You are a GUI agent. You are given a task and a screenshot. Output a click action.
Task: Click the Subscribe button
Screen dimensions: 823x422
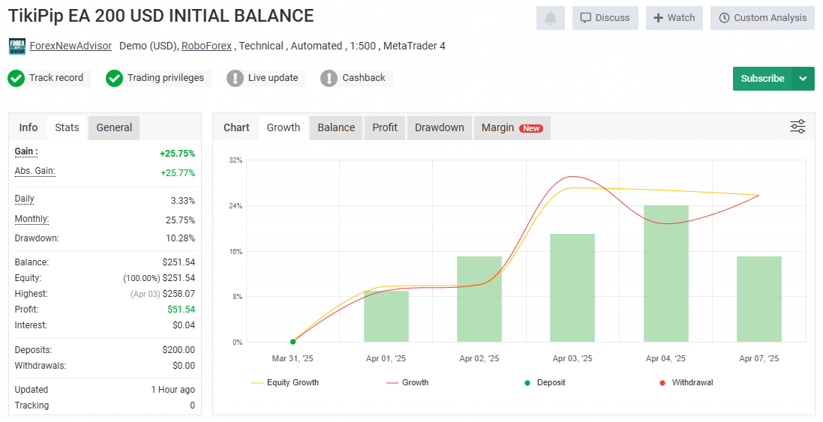[x=762, y=79]
